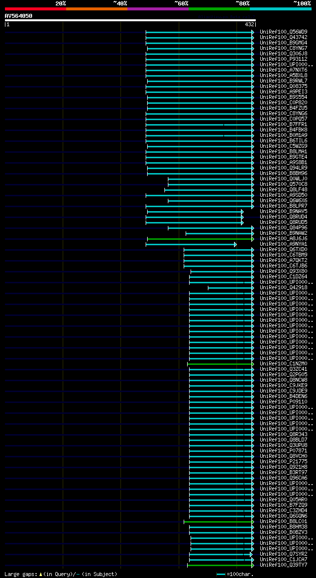Select the UniRef100_B9GMG4 label
The width and height of the screenshot is (316, 578).
click(283, 43)
